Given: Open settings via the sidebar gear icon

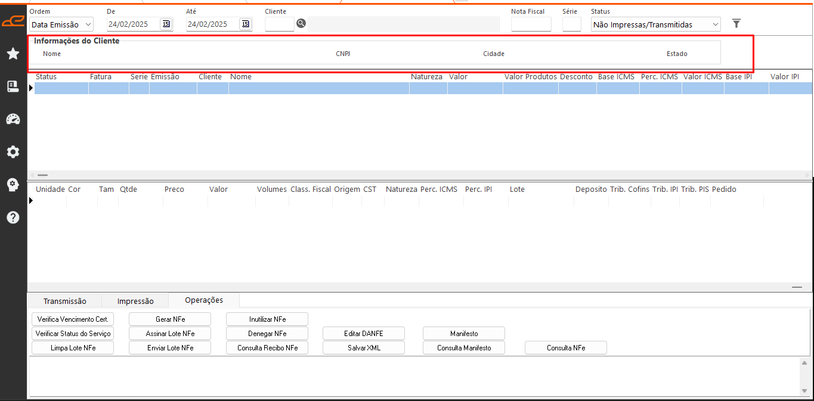Looking at the screenshot, I should (x=13, y=152).
